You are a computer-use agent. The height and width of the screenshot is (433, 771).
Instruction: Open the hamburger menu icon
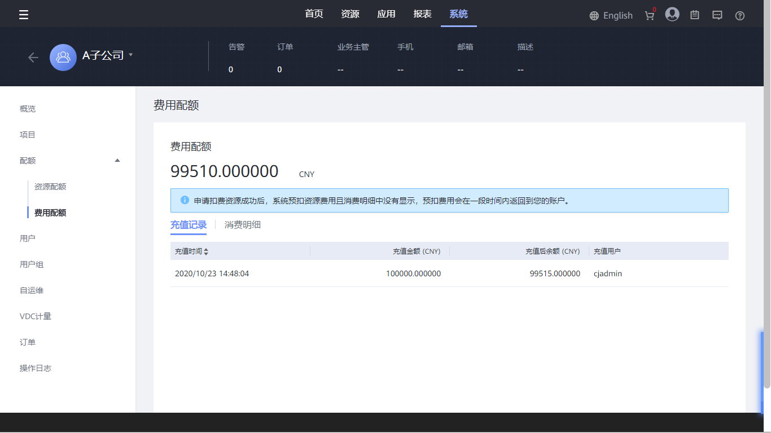click(24, 15)
